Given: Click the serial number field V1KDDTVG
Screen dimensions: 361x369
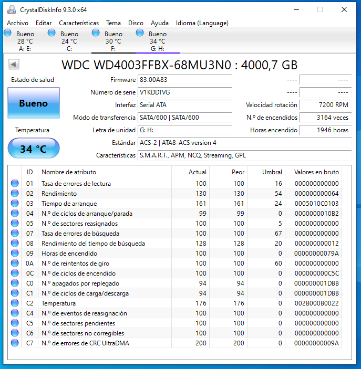Looking at the screenshot, I should [x=185, y=92].
